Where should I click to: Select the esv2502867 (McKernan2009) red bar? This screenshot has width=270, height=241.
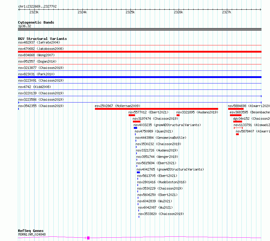click(157, 109)
